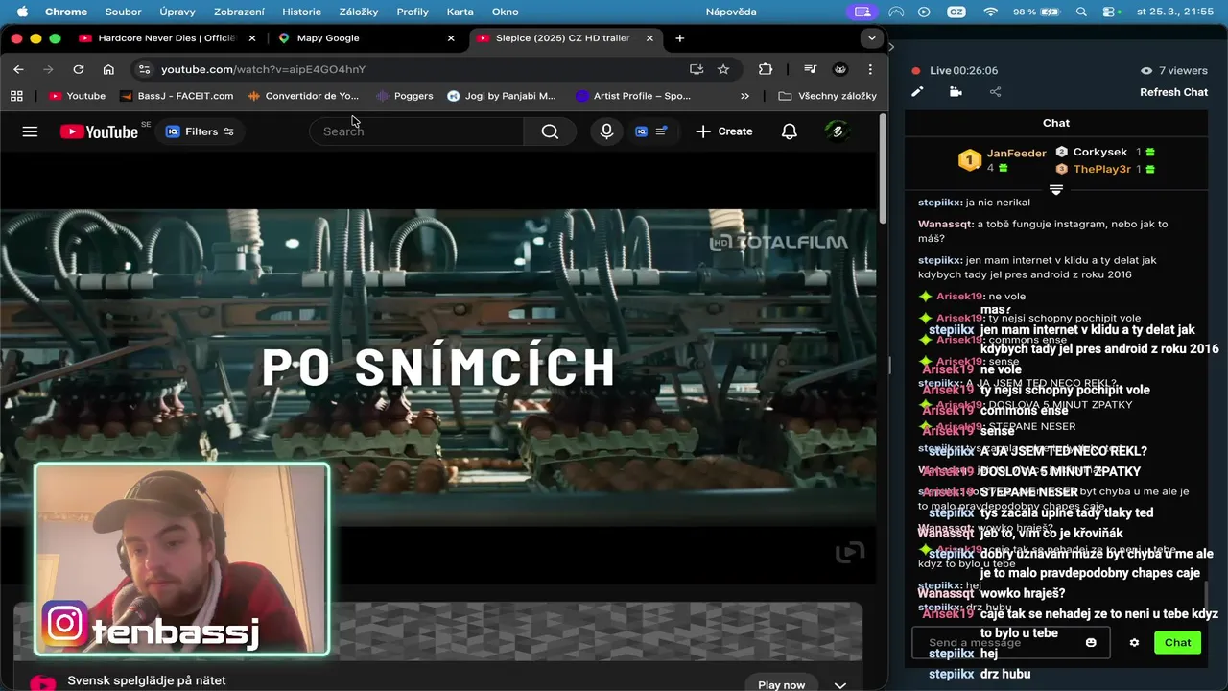
Task: Click Refresh Chat
Action: pos(1173,92)
